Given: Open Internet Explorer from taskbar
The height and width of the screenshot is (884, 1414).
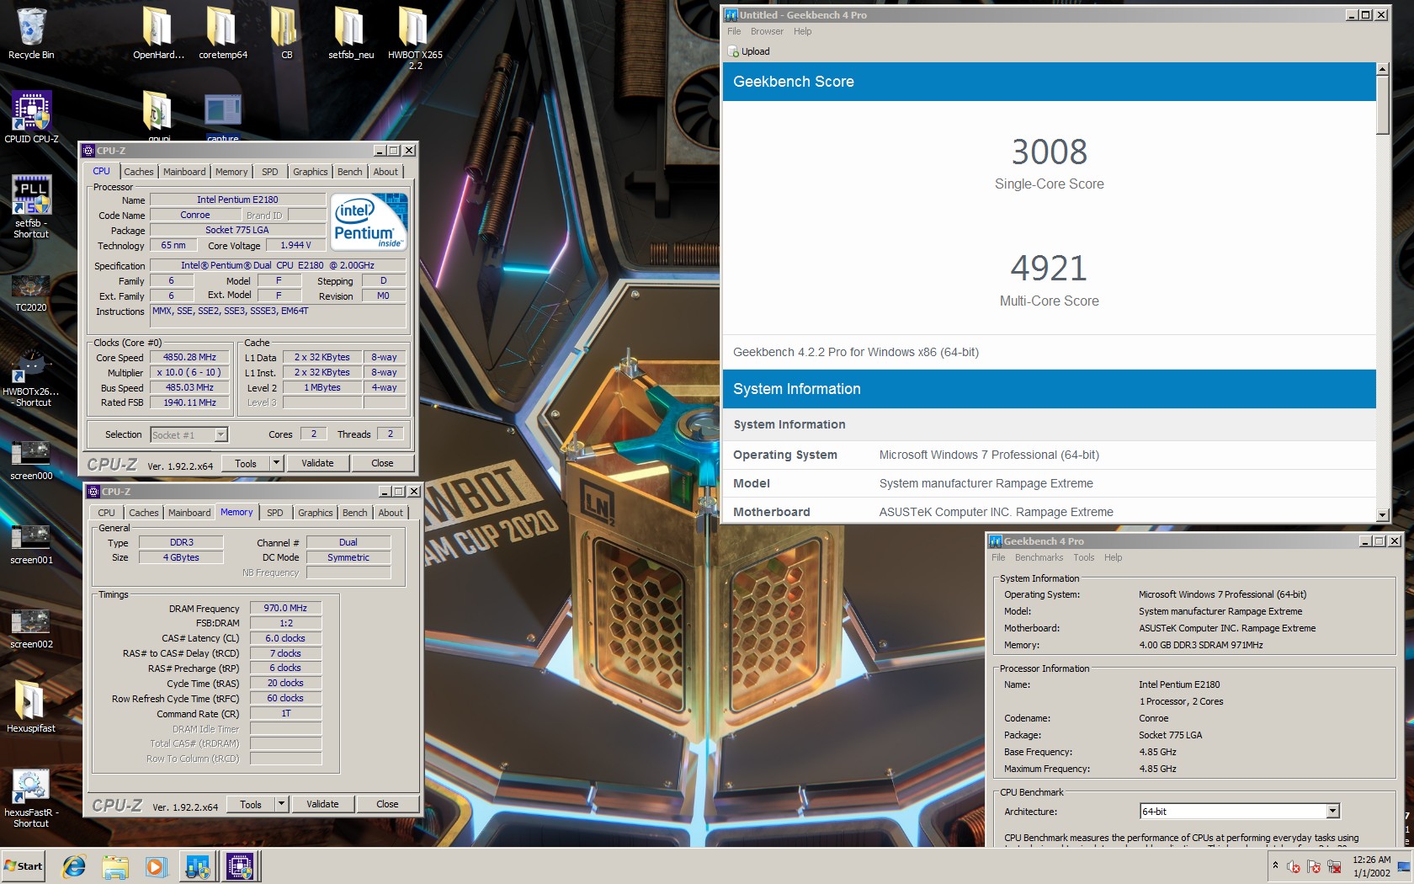Looking at the screenshot, I should 74,866.
